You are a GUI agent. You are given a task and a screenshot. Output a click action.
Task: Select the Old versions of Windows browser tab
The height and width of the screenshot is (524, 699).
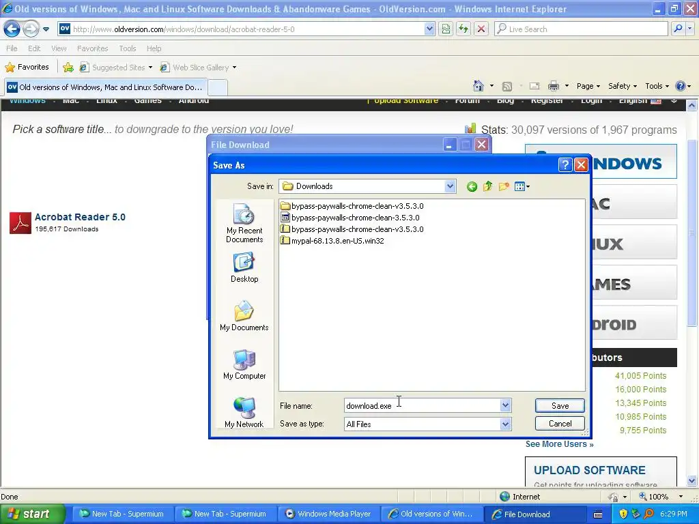[105, 87]
